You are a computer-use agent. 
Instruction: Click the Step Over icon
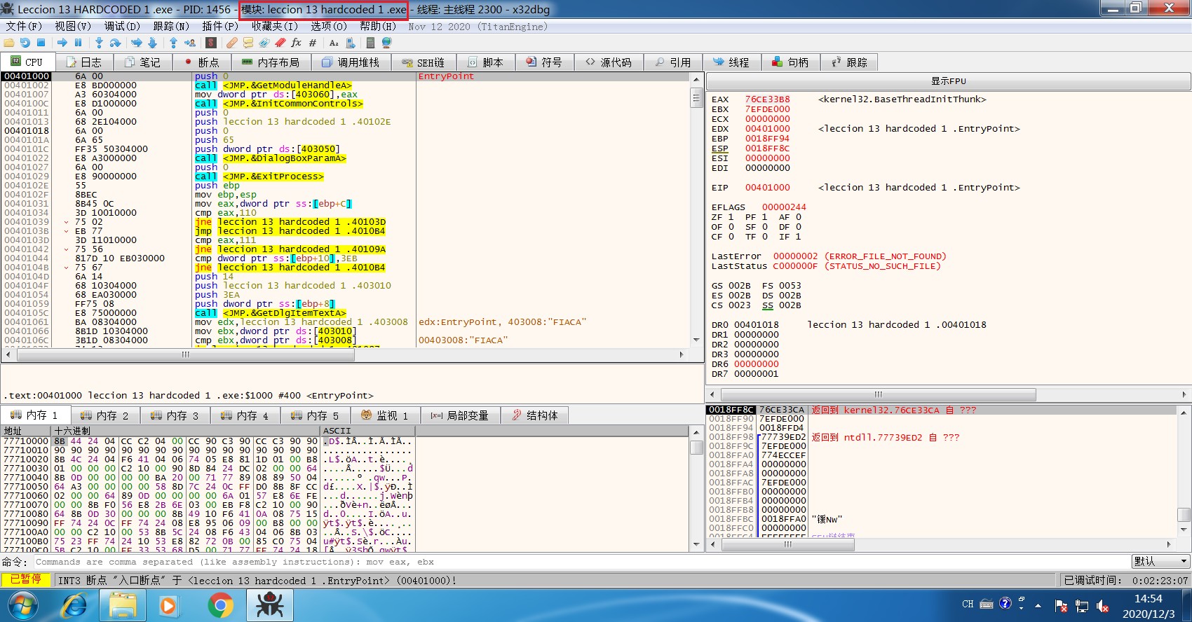point(115,43)
